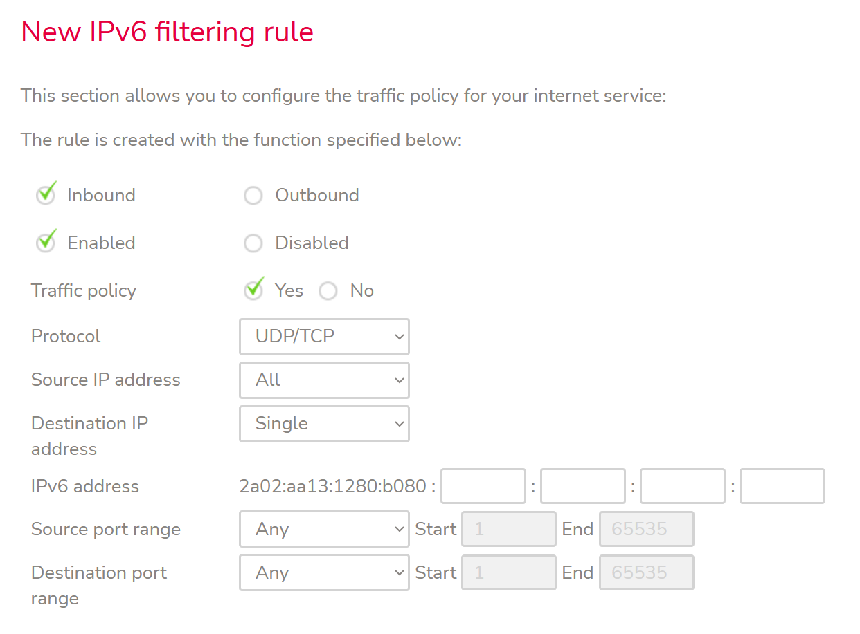Screen dimensions: 860x634
Task: Set Traffic policy to Yes
Action: pyautogui.click(x=254, y=291)
